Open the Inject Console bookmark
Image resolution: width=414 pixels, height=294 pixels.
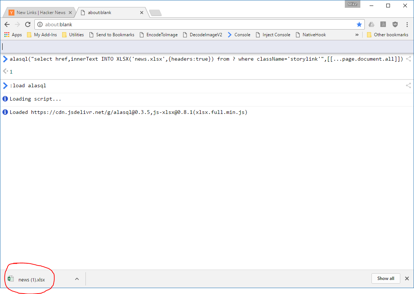[x=276, y=34]
